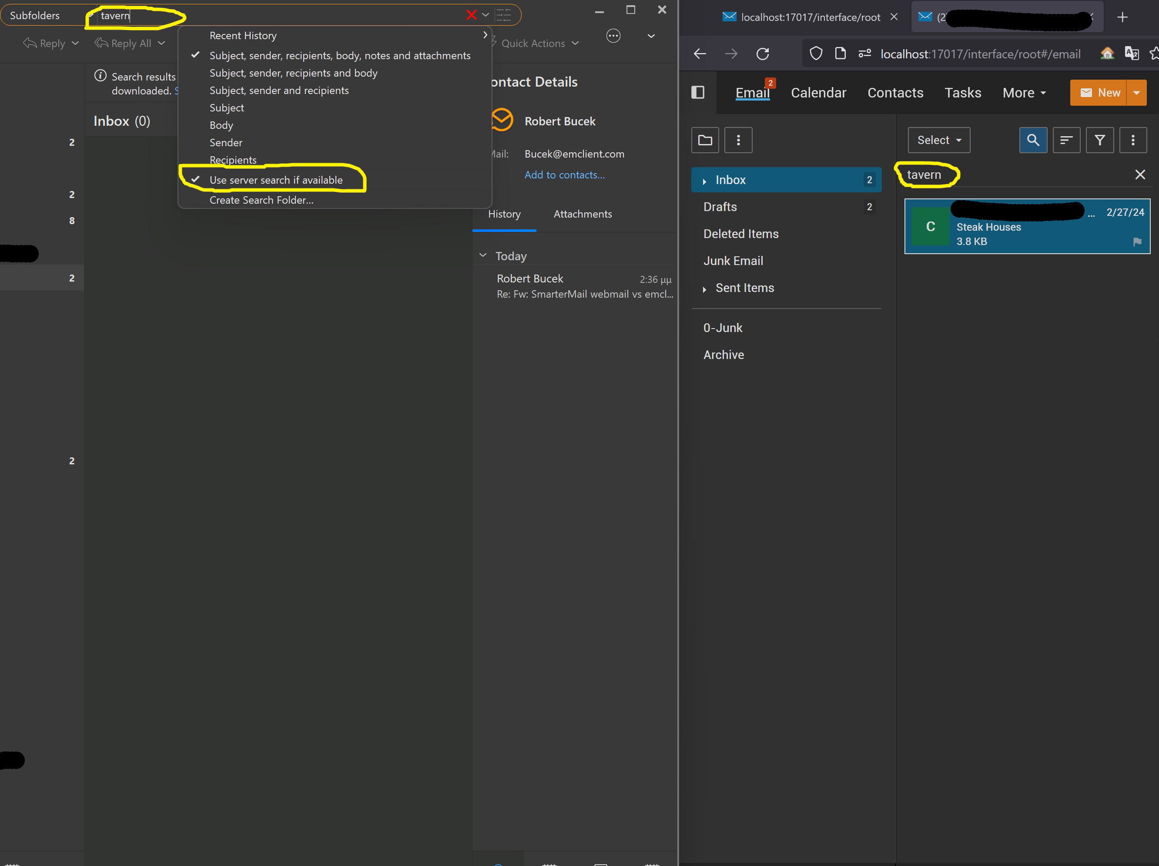Open the sort messages icon
The width and height of the screenshot is (1159, 866).
[x=1066, y=140]
